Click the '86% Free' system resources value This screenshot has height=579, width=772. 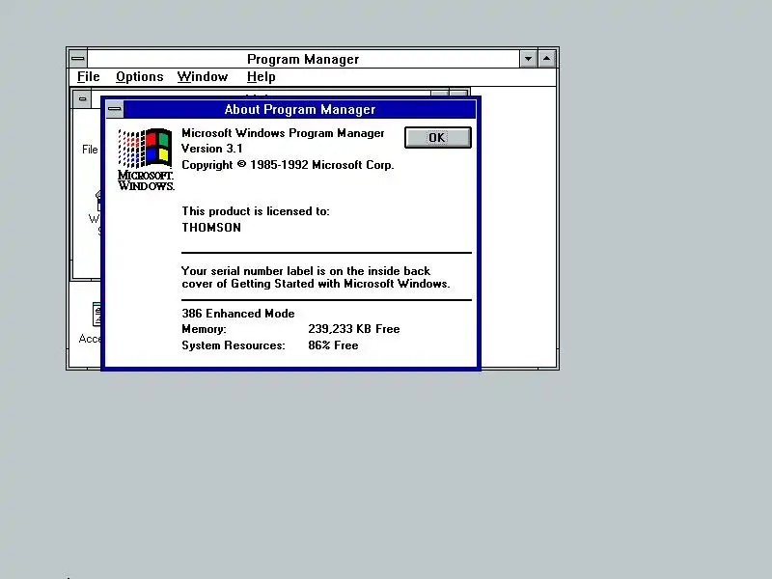coord(333,345)
